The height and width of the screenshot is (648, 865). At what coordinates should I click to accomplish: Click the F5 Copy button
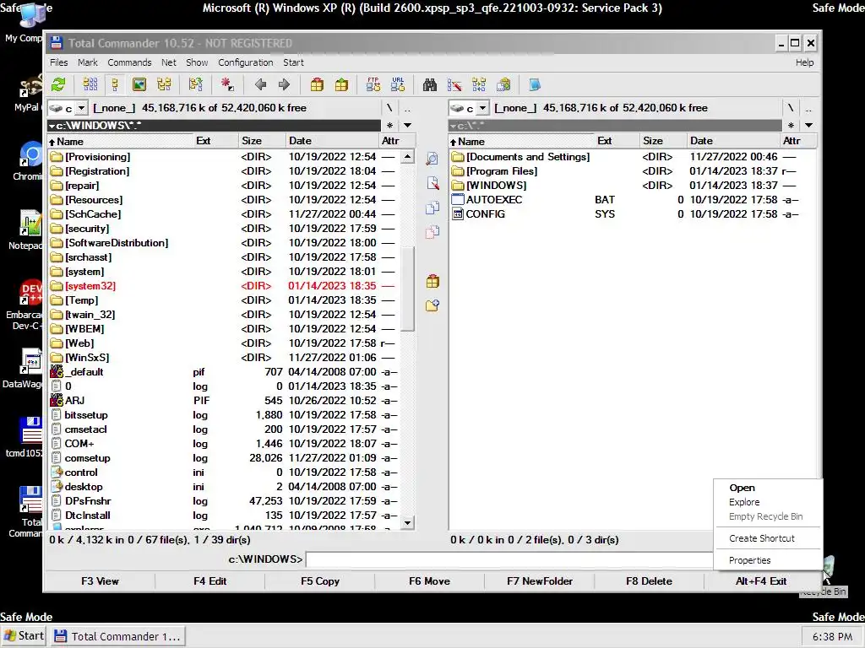pos(320,580)
